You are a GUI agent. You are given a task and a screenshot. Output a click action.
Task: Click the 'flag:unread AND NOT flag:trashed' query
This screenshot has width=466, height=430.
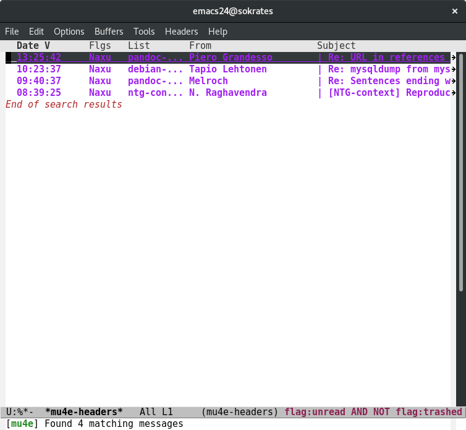point(373,412)
